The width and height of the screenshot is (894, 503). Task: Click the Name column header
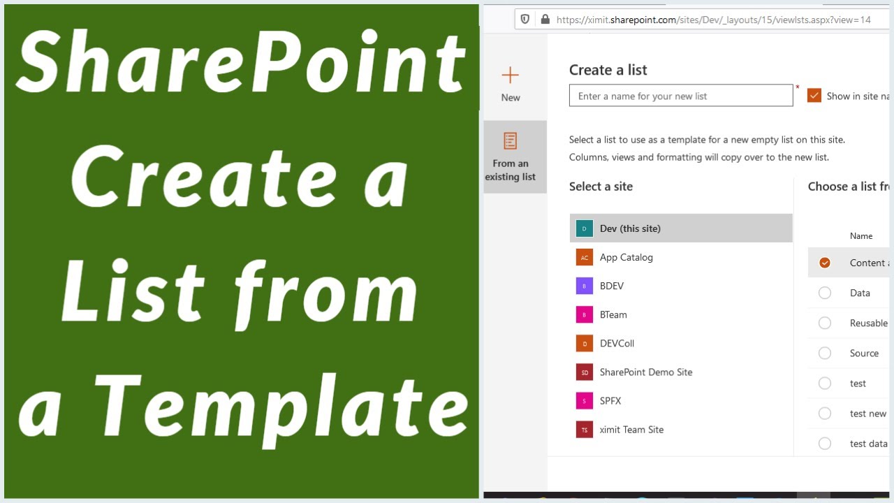click(861, 236)
